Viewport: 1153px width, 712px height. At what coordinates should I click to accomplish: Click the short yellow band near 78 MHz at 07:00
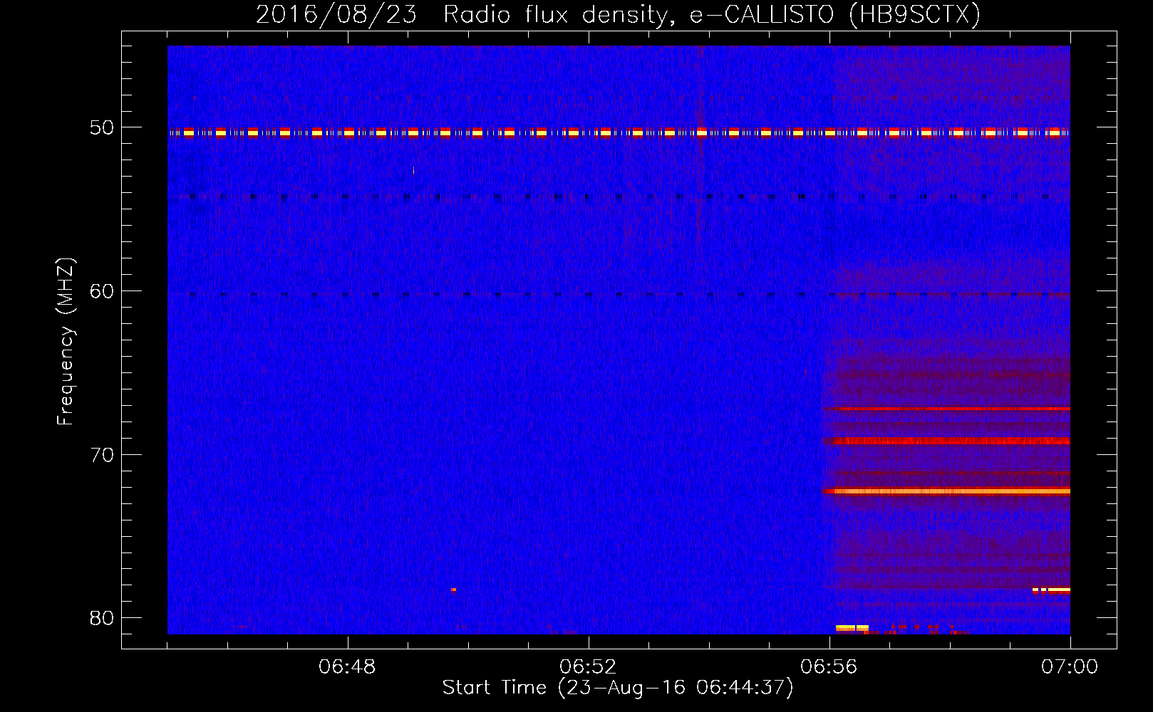pos(1051,590)
